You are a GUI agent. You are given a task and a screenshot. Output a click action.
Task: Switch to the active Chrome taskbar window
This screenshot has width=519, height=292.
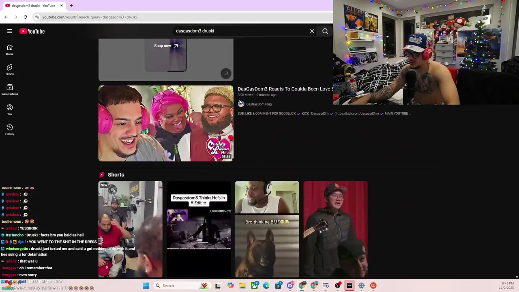pyautogui.click(x=302, y=286)
